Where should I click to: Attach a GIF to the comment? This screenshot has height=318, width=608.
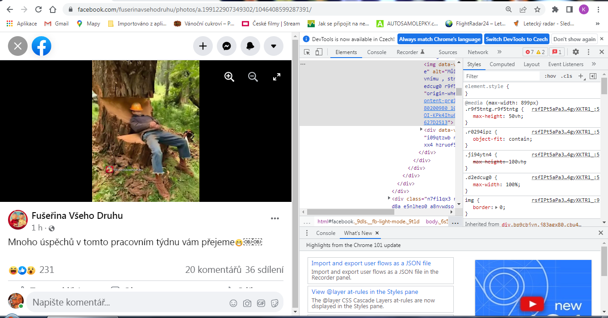coord(261,303)
